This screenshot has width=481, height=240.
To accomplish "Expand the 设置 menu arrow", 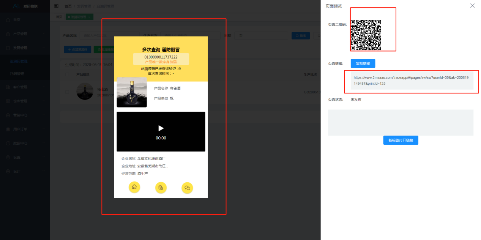I will 44,157.
